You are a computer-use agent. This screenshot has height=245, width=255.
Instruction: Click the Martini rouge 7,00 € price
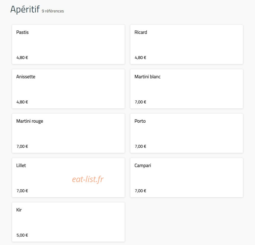tap(22, 146)
